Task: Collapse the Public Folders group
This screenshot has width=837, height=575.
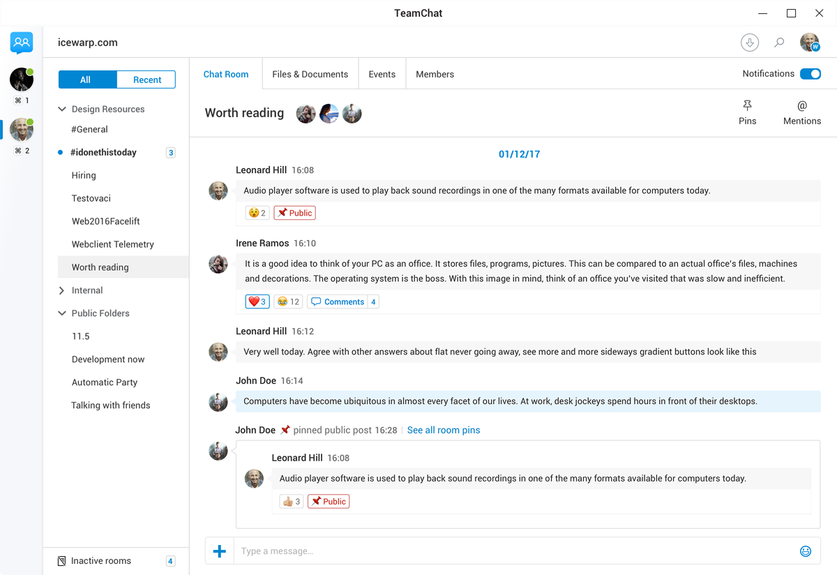Action: coord(62,313)
